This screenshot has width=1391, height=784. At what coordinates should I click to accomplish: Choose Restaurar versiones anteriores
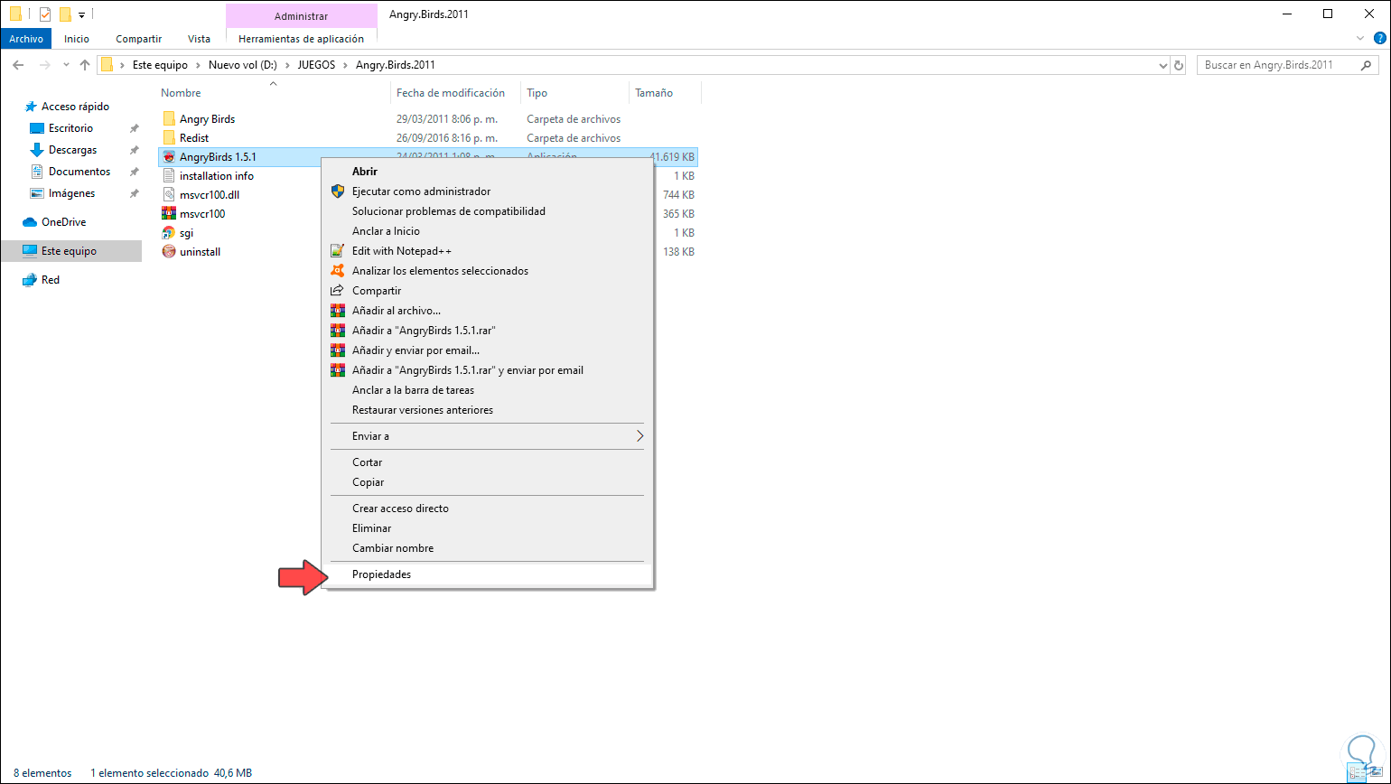(488, 410)
